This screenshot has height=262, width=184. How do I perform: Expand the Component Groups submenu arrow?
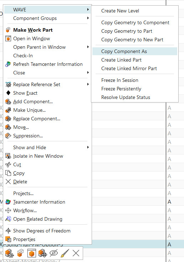click(x=88, y=18)
